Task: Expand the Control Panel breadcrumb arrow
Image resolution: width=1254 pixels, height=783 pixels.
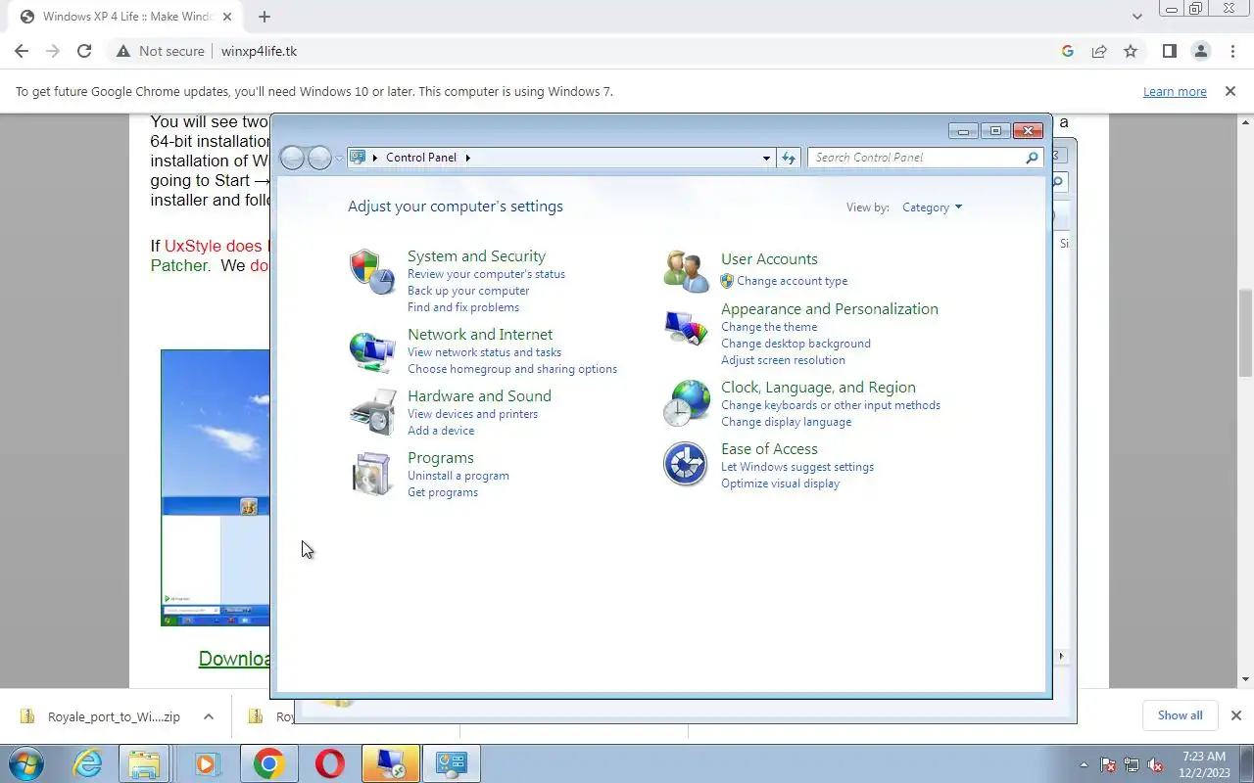Action: tap(467, 158)
